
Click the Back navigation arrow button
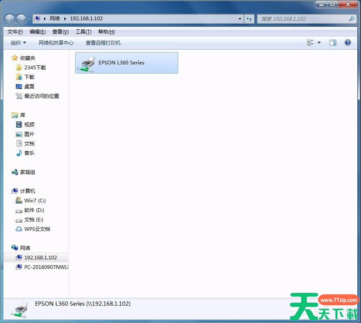[10, 19]
